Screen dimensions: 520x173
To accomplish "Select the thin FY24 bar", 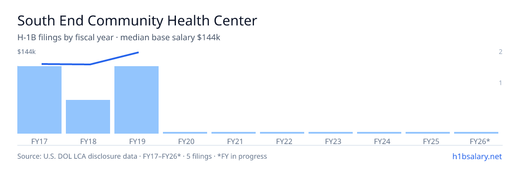I will coord(379,133).
